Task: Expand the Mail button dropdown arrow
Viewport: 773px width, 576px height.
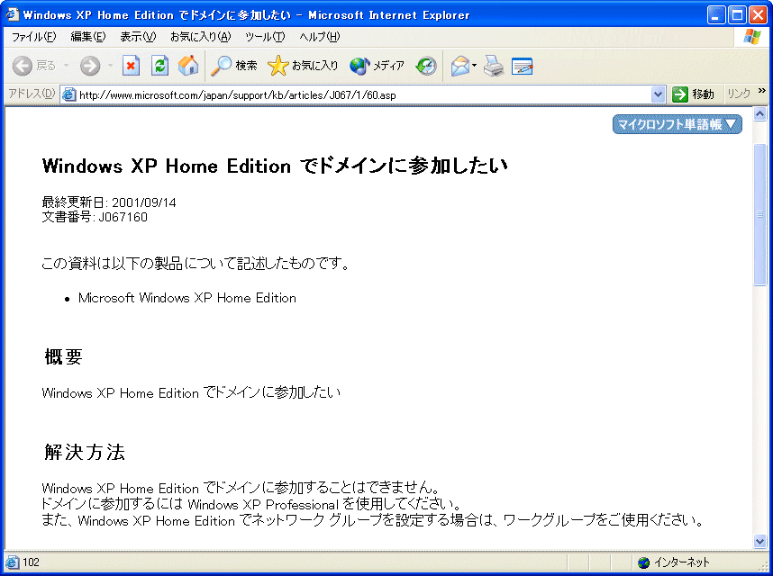Action: point(474,66)
